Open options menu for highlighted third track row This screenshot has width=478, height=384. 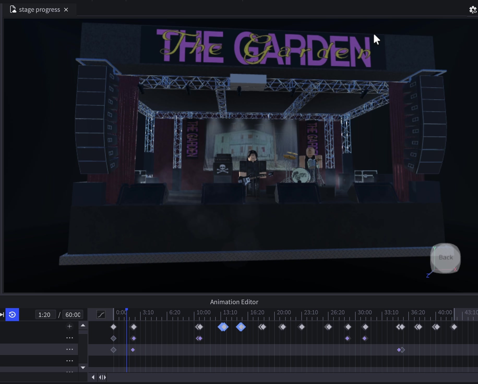70,349
